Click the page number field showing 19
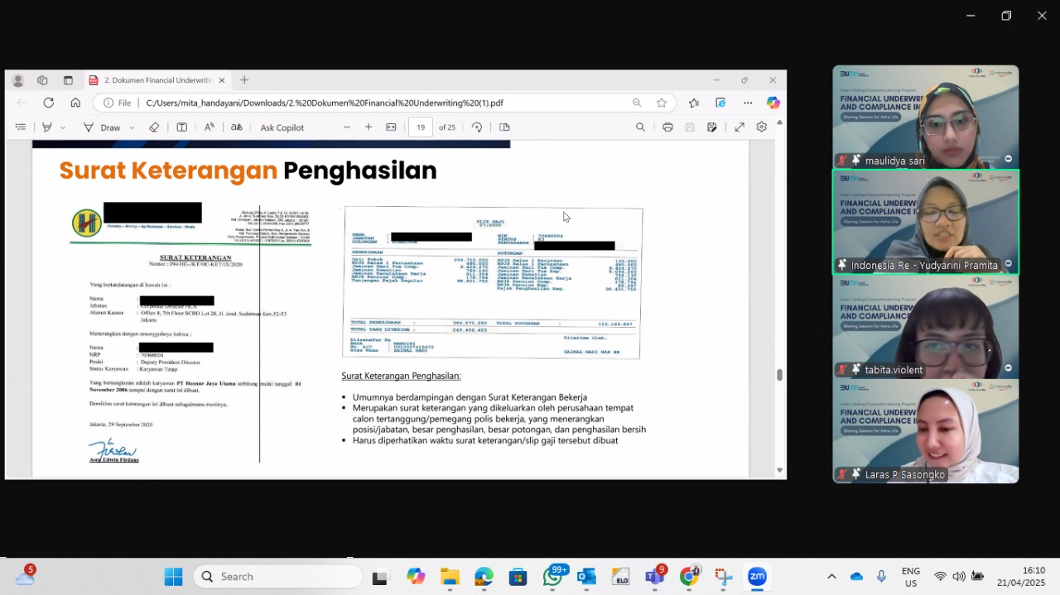The width and height of the screenshot is (1060, 595). click(x=421, y=127)
